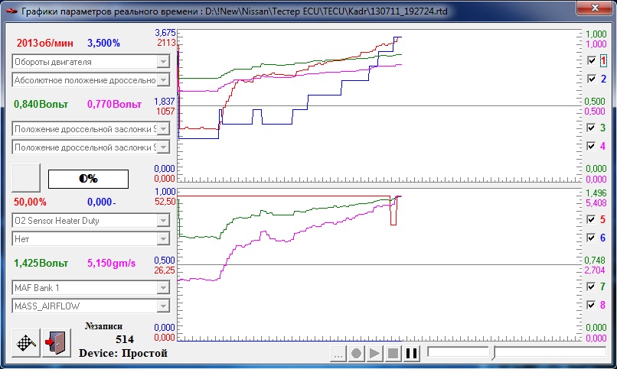Toggle checkbox for graph channel 7
Image resolution: width=617 pixels, height=369 pixels.
(x=592, y=286)
